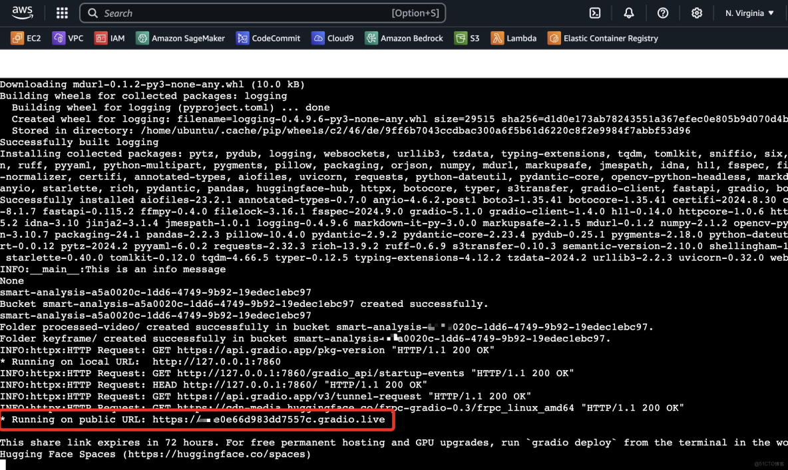The height and width of the screenshot is (470, 788).
Task: Open the AWS home logo
Action: tap(23, 13)
